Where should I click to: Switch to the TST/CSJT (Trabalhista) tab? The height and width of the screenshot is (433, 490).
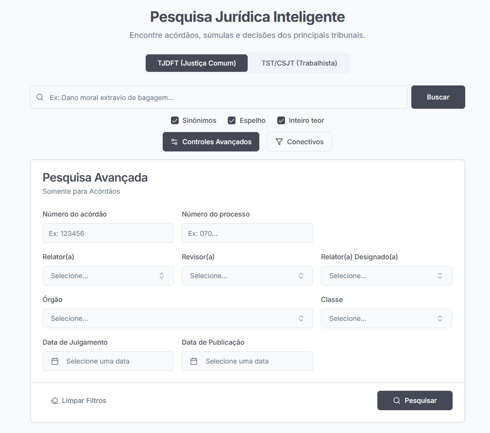click(300, 63)
